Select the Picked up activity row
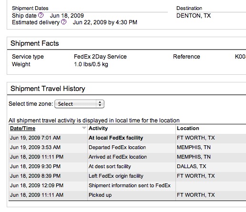The width and height of the screenshot is (246, 212). pyautogui.click(x=127, y=195)
